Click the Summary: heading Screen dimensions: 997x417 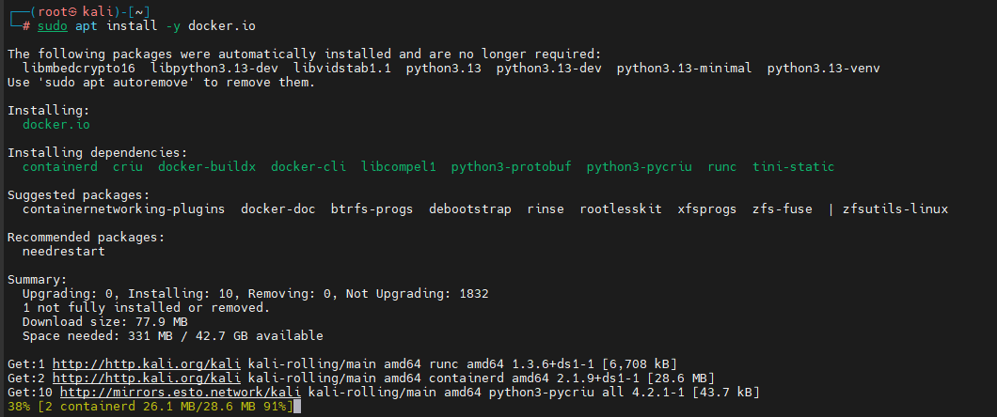point(37,280)
